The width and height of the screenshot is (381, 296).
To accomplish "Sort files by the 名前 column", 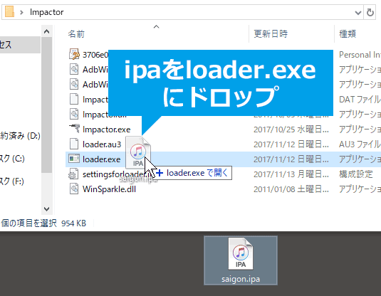I will (x=76, y=33).
